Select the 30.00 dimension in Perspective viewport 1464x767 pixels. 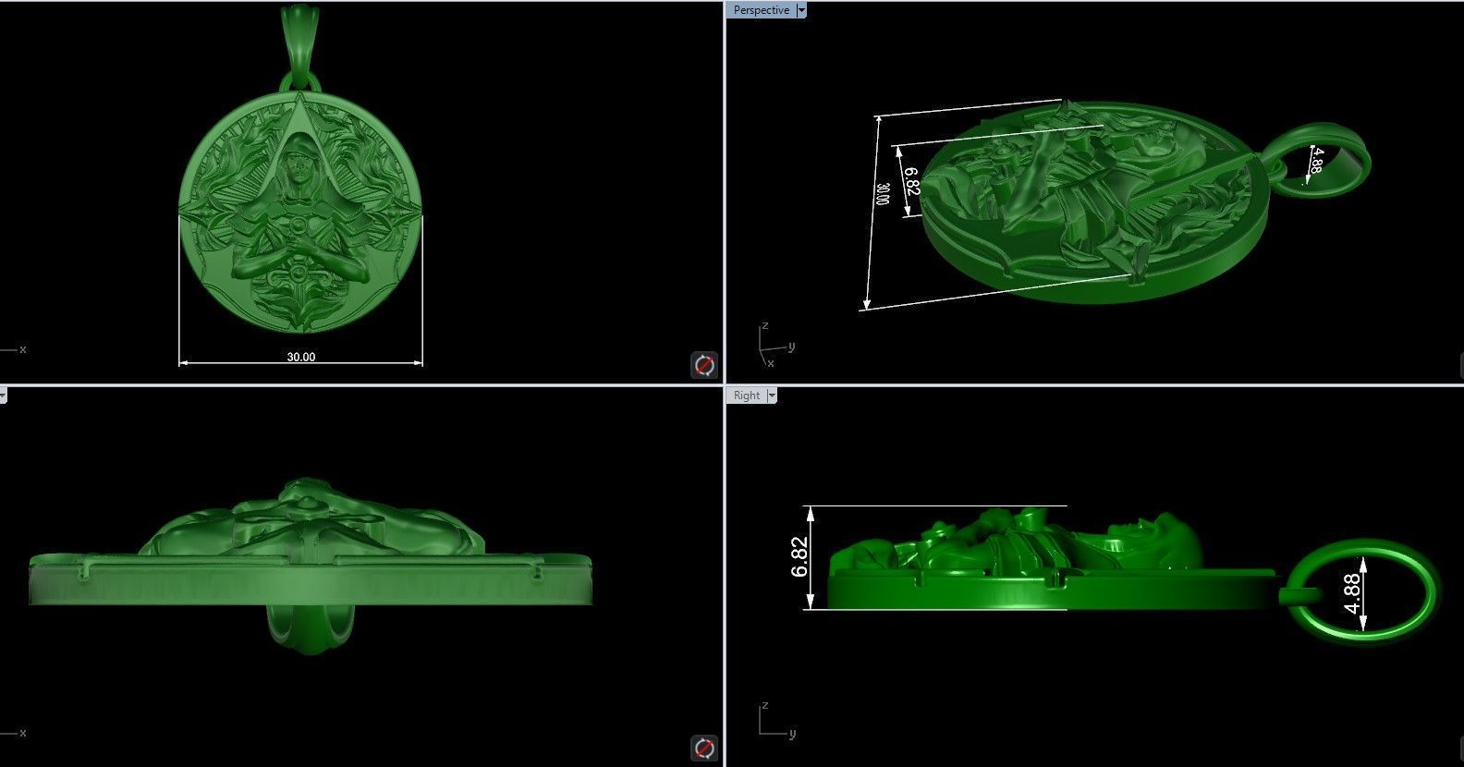pos(883,193)
